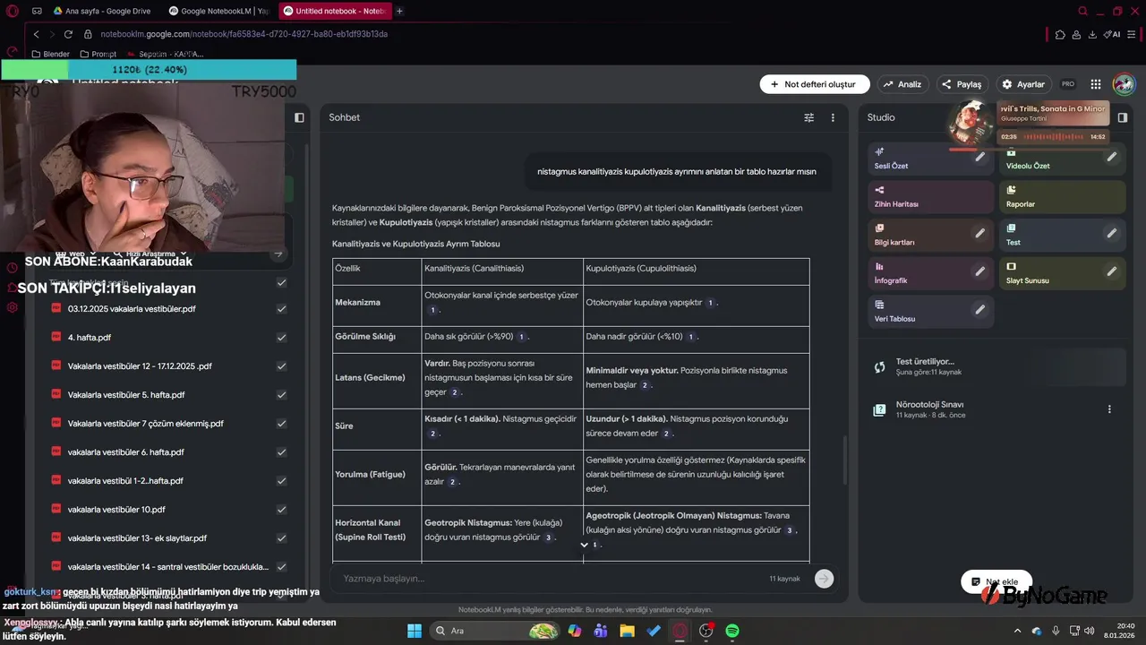Image resolution: width=1146 pixels, height=645 pixels.
Task: Toggle checkbox for Vakalarla vestibüler 12 - 17.12.2025
Action: (281, 366)
